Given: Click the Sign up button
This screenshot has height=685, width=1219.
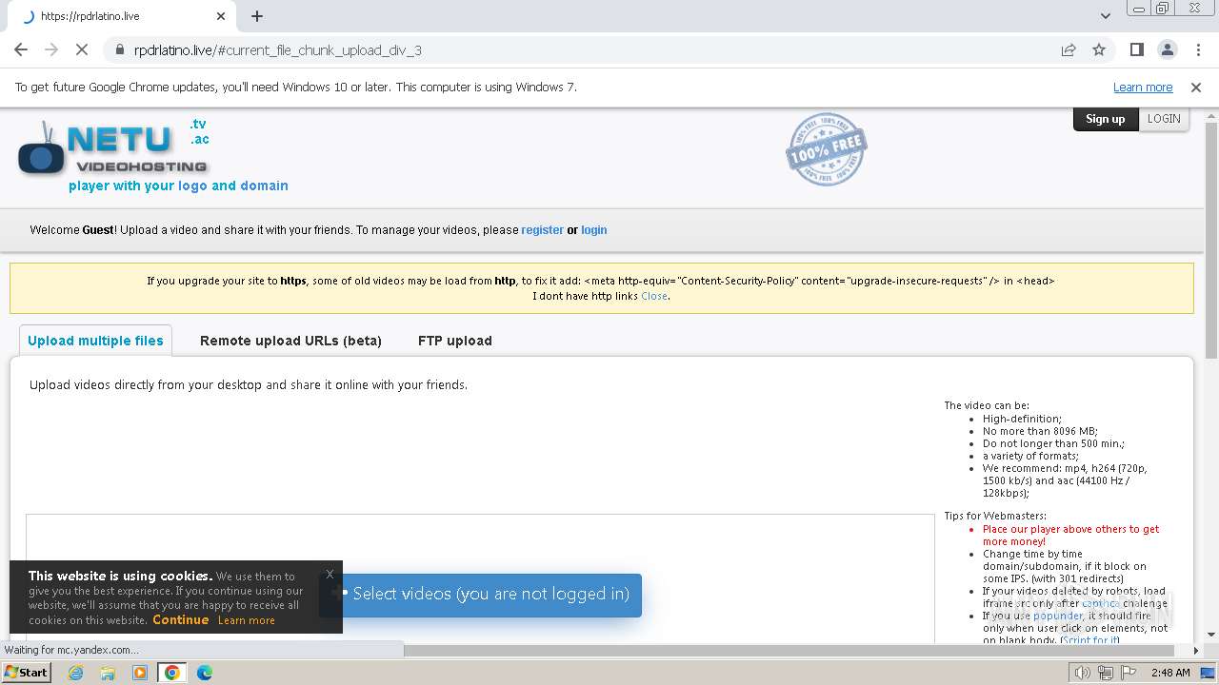Looking at the screenshot, I should coord(1105,119).
